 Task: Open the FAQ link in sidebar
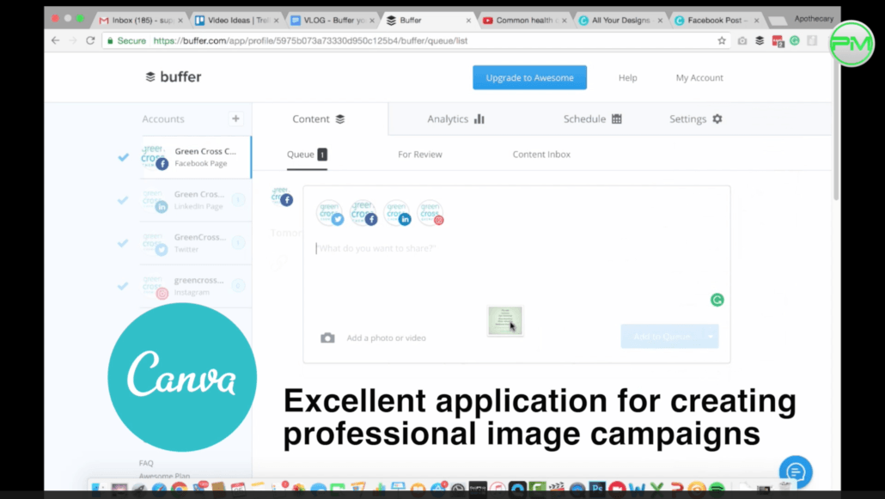[x=146, y=463]
